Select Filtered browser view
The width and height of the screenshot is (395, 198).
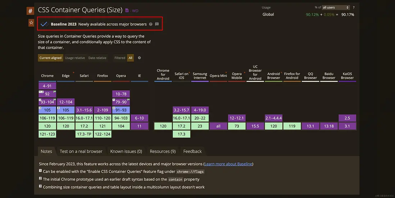(x=120, y=58)
